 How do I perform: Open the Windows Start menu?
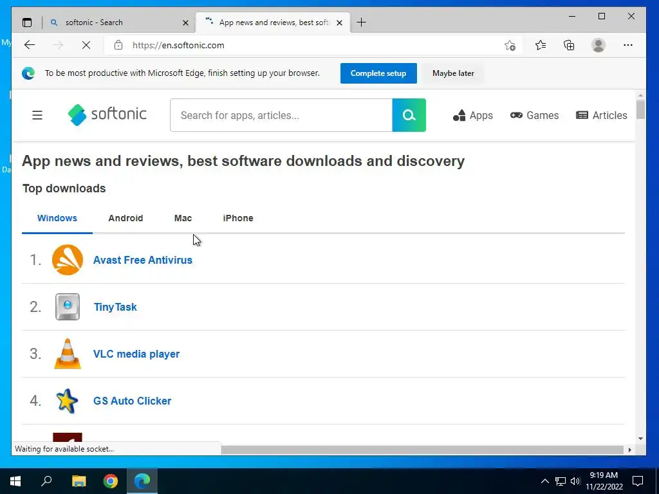(15, 481)
